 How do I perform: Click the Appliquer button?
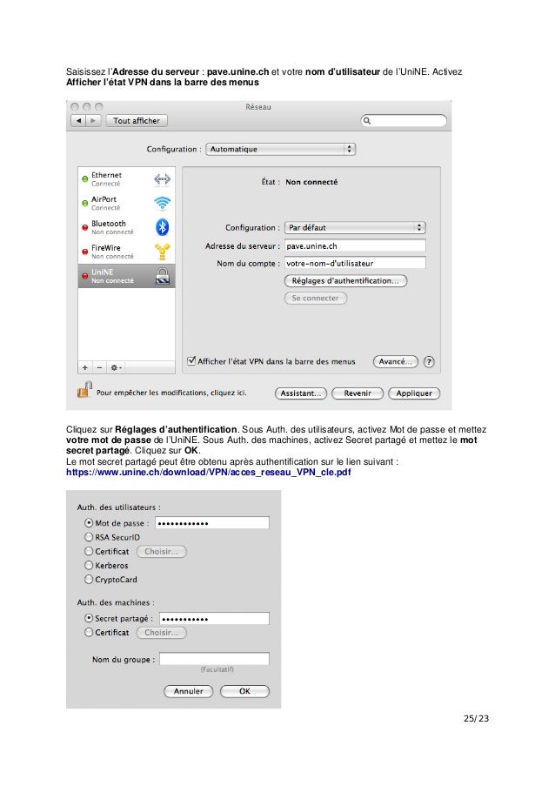click(414, 393)
